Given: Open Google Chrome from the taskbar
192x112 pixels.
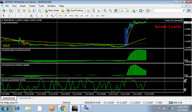Looking at the screenshot, I should pyautogui.click(x=63, y=108).
